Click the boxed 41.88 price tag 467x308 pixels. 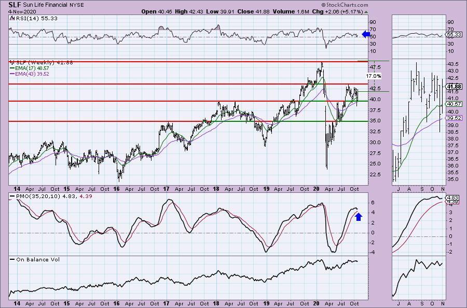click(454, 87)
